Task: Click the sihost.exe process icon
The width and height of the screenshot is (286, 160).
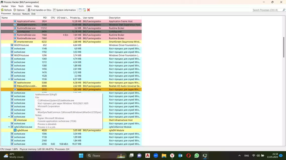Action: pos(15,120)
